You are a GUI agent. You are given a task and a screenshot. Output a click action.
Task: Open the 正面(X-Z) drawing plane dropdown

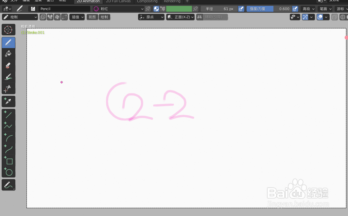click(180, 17)
